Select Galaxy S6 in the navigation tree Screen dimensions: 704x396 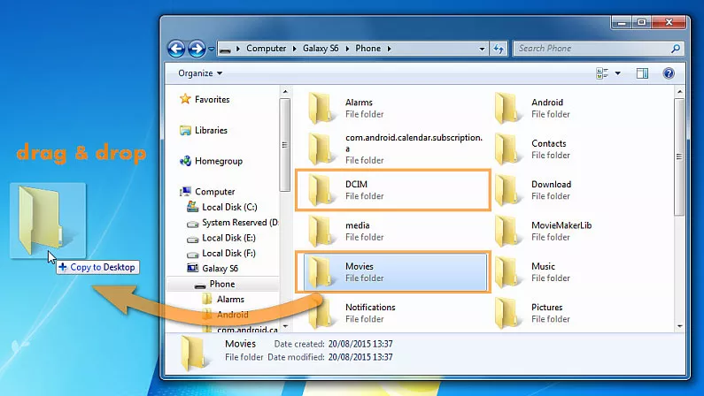220,268
